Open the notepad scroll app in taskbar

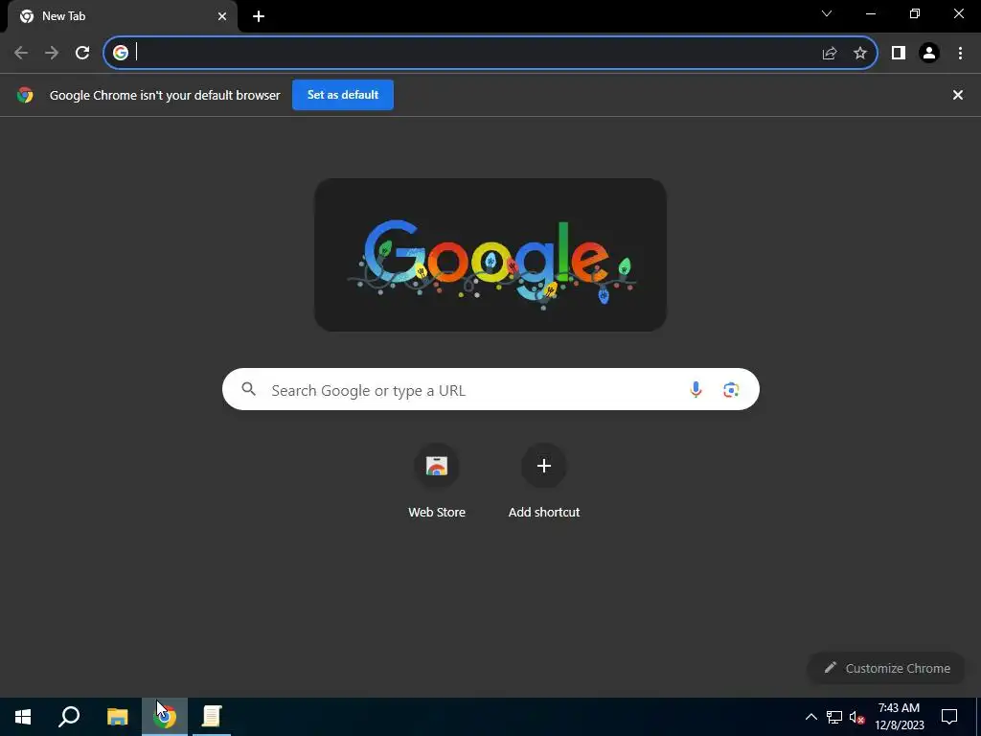click(x=212, y=717)
